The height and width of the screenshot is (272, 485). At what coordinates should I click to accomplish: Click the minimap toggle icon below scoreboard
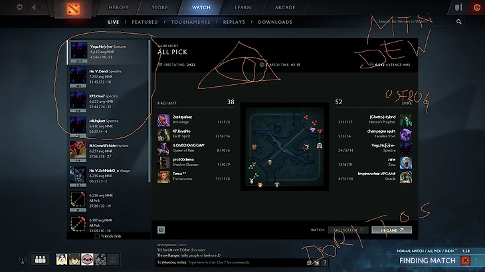click(x=161, y=230)
